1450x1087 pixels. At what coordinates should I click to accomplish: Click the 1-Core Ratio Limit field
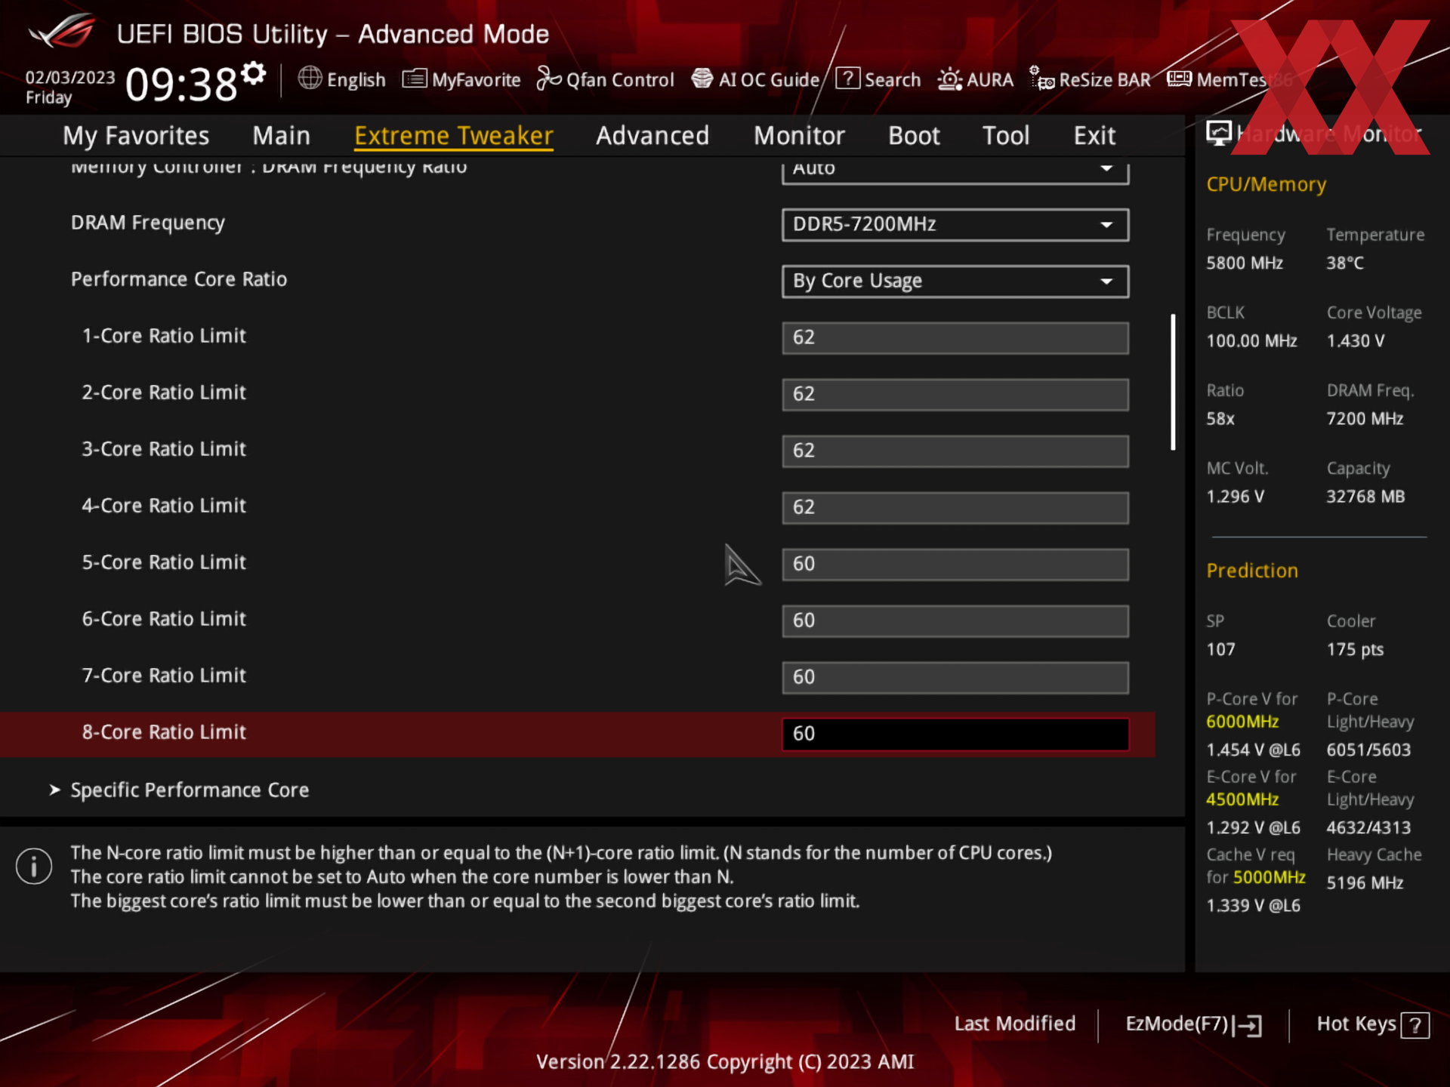pyautogui.click(x=955, y=337)
